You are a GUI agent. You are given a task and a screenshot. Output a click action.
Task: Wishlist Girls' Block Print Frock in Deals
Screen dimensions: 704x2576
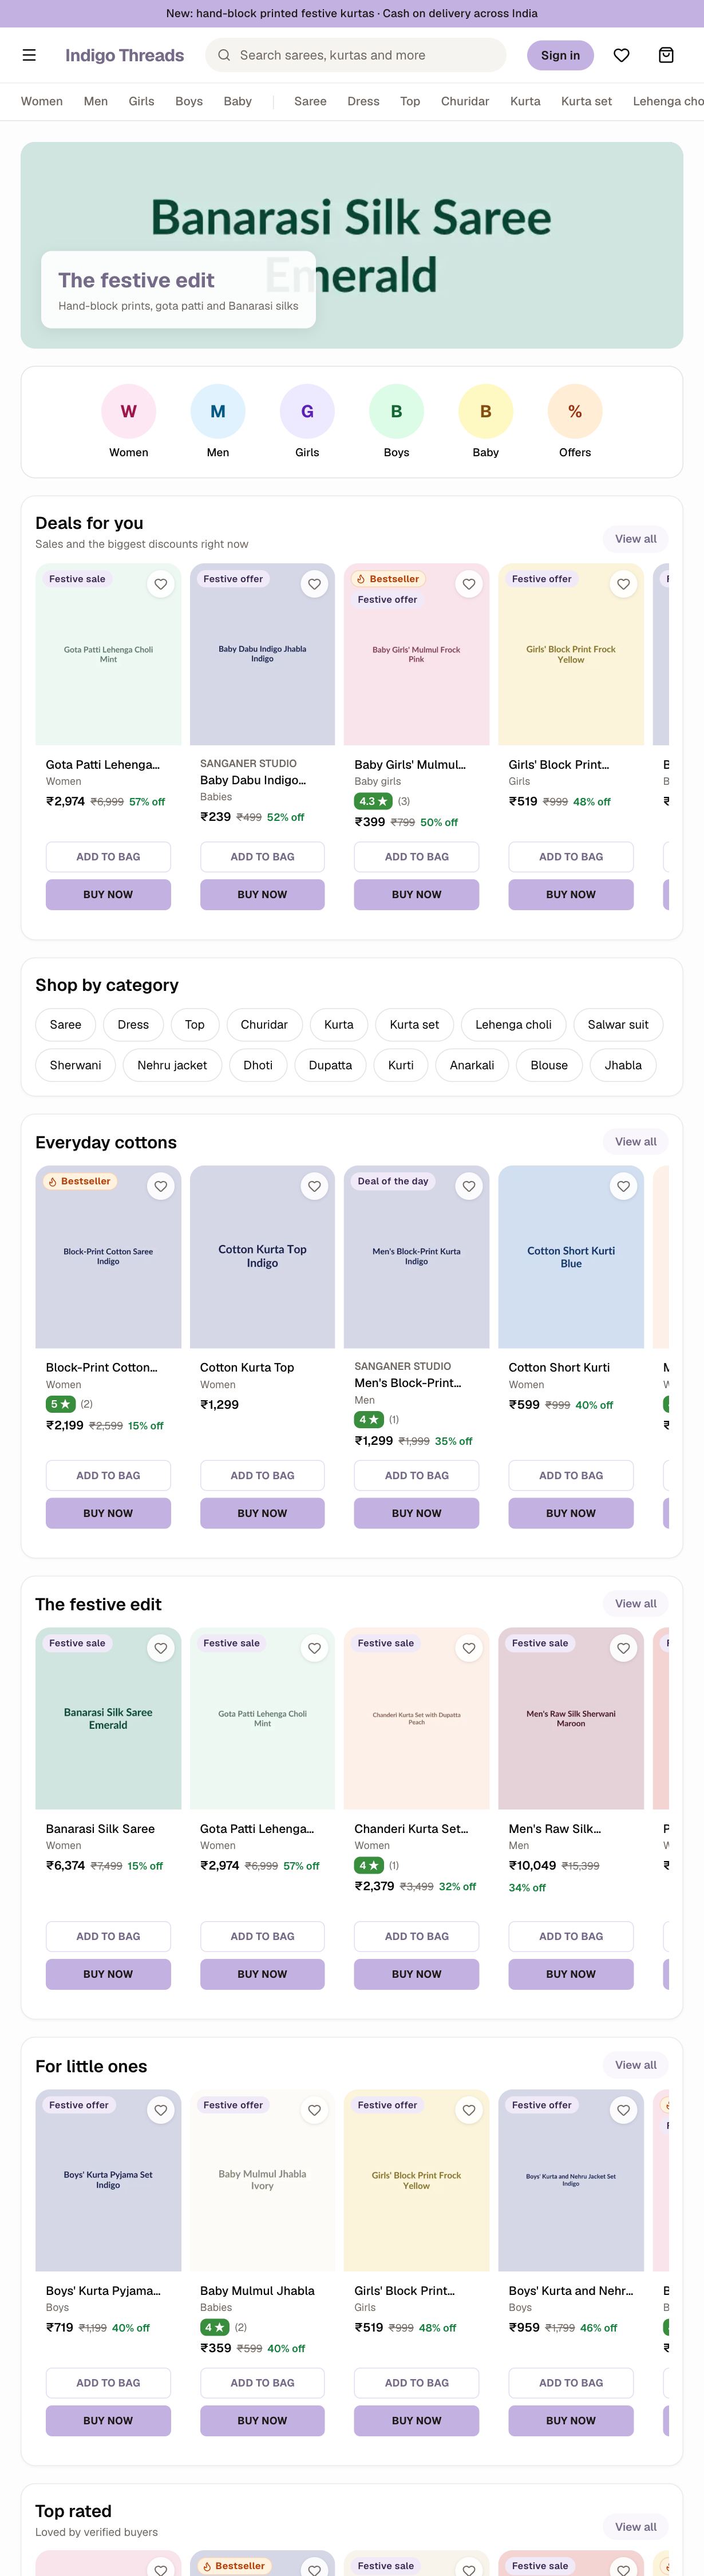(623, 584)
